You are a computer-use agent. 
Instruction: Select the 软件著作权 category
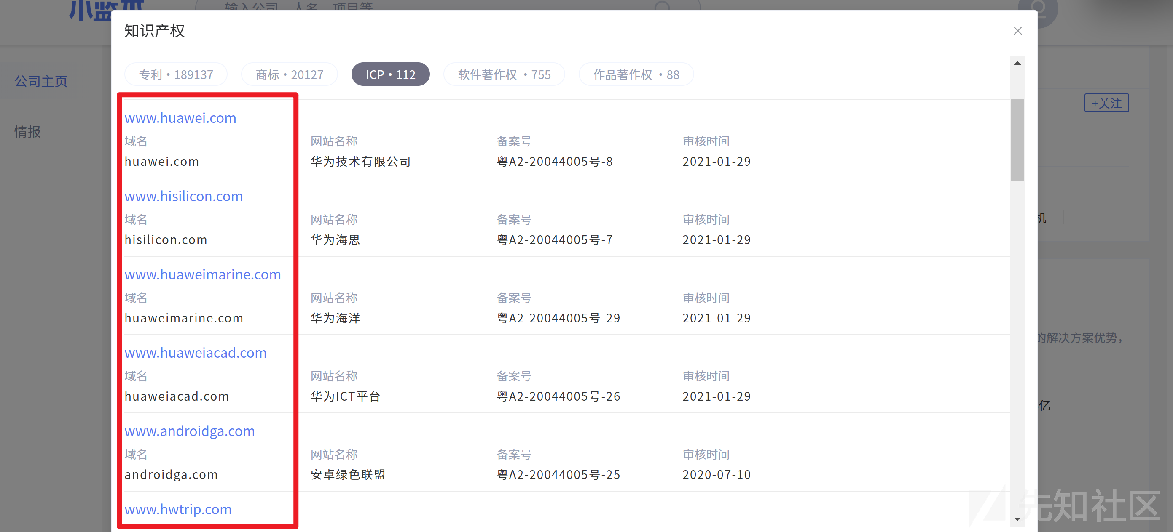tap(504, 74)
